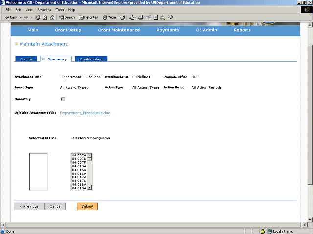This screenshot has width=313, height=234.
Task: Select subprogram 84.017A in the list
Action: 79,177
